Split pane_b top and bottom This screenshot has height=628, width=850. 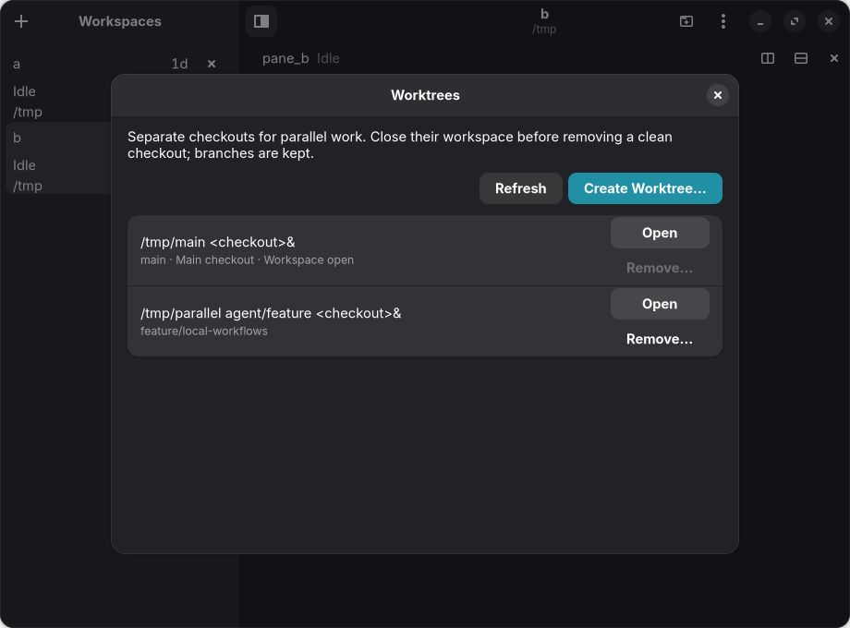coord(801,58)
